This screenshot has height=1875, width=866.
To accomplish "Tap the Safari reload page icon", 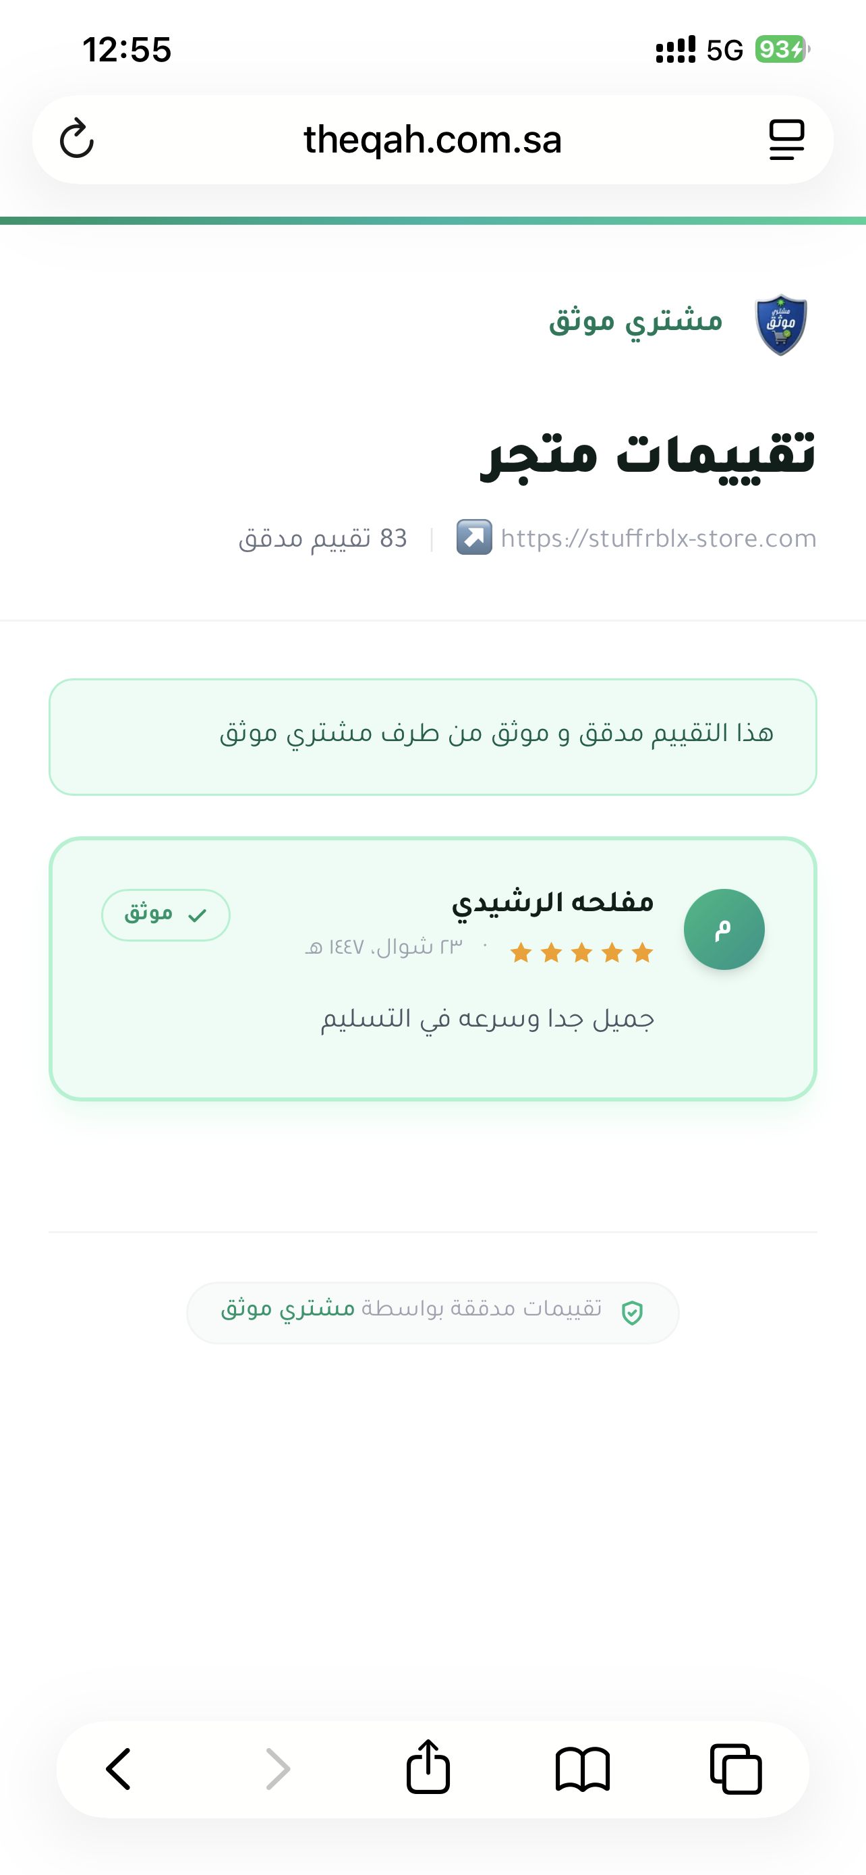I will [76, 138].
